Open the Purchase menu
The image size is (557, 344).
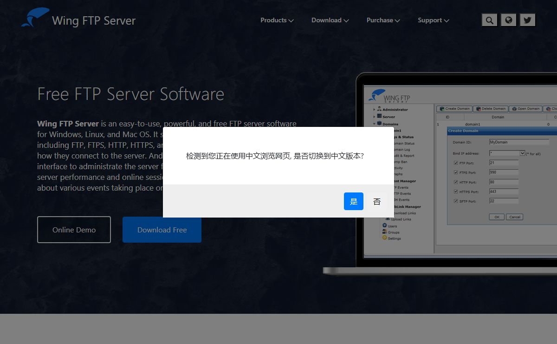383,20
